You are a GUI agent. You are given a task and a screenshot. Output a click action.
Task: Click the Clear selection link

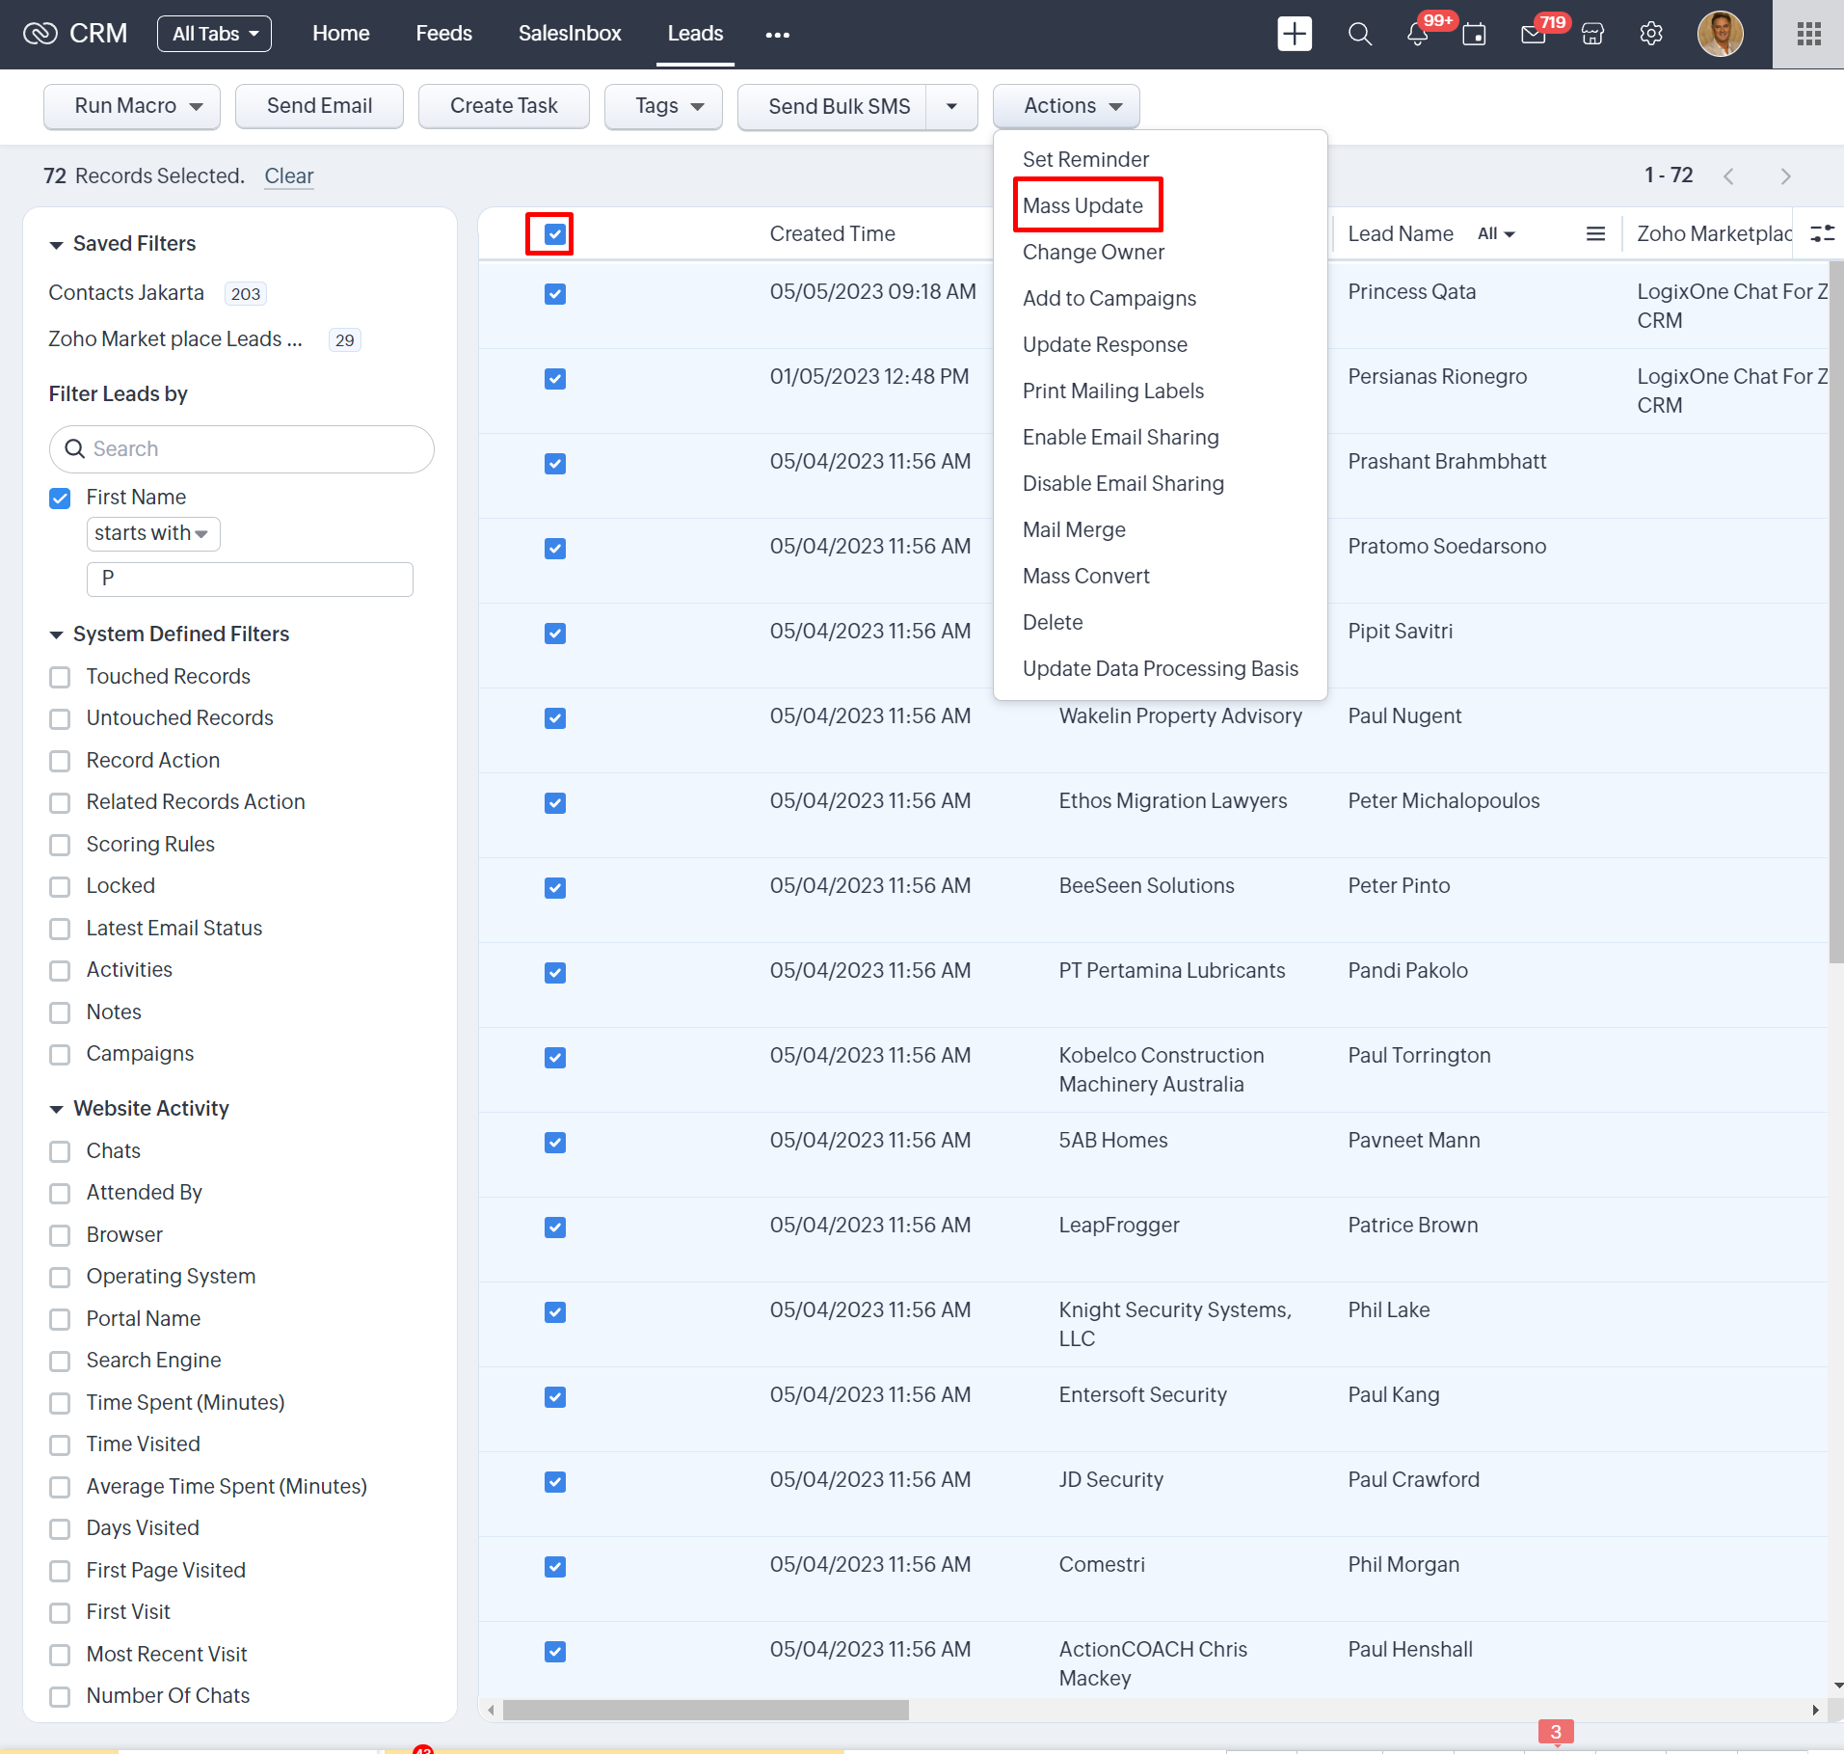pyautogui.click(x=288, y=176)
